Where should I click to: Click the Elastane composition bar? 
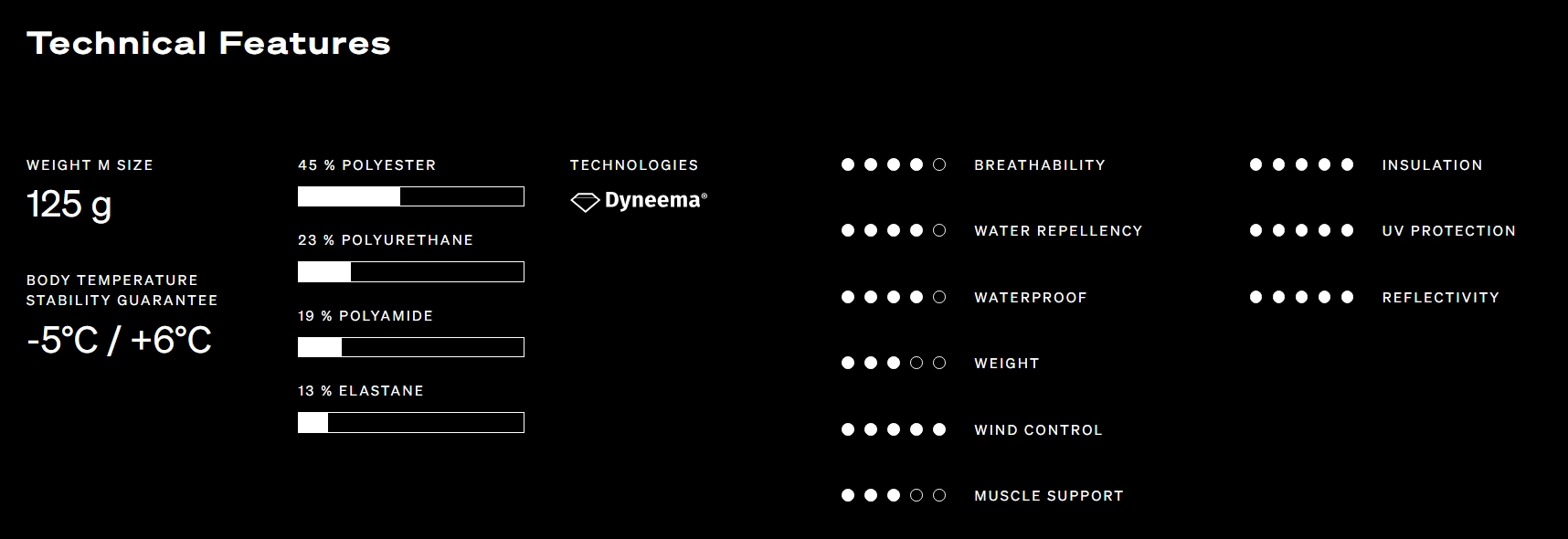410,422
